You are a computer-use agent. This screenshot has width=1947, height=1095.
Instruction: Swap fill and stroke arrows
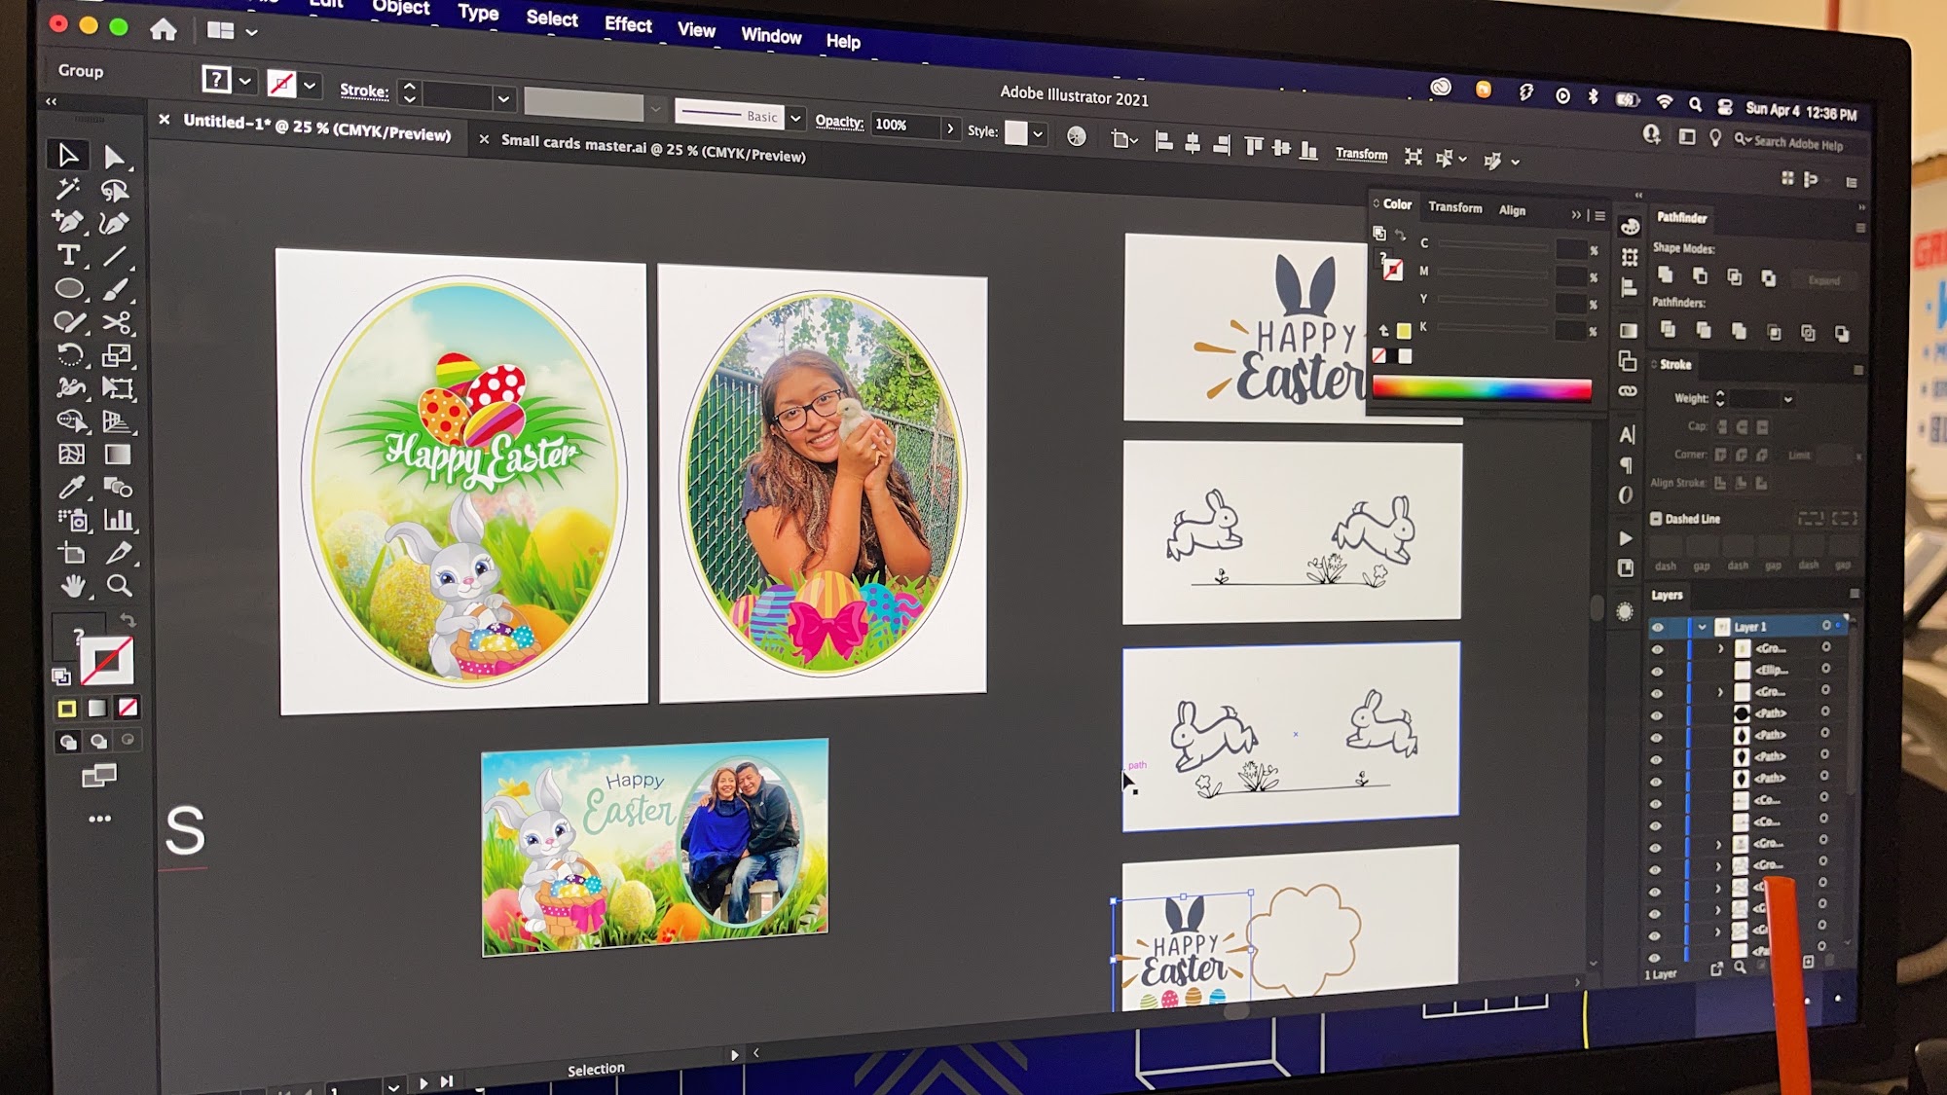click(x=128, y=620)
